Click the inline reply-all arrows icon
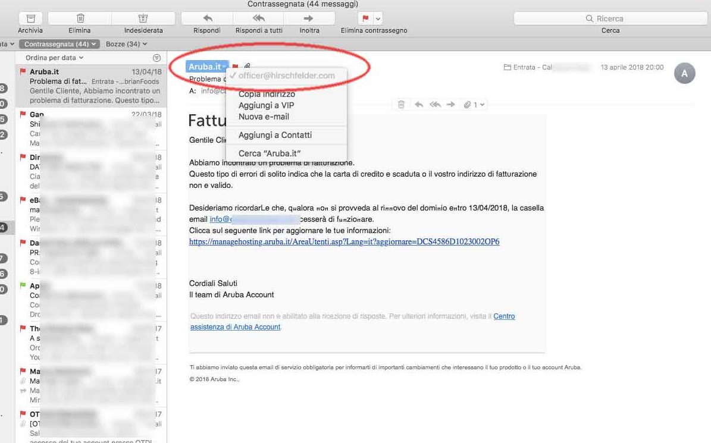 click(435, 105)
